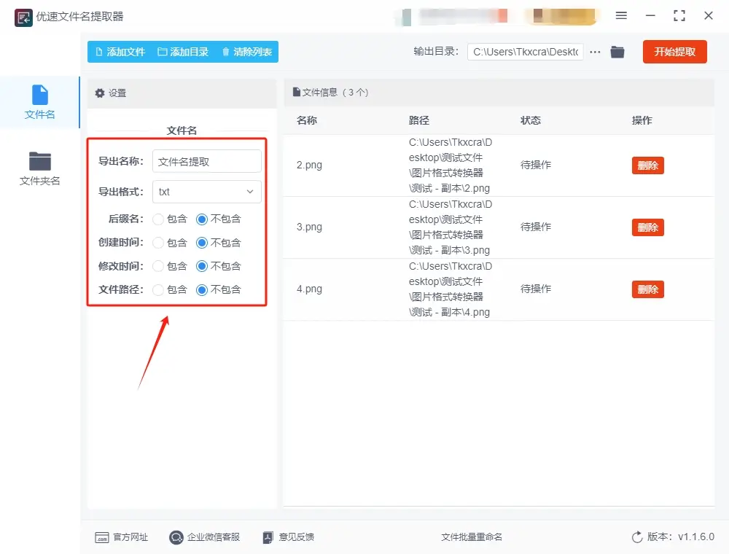Enable 包含 for 文件路径 option
The height and width of the screenshot is (554, 729).
coord(157,289)
